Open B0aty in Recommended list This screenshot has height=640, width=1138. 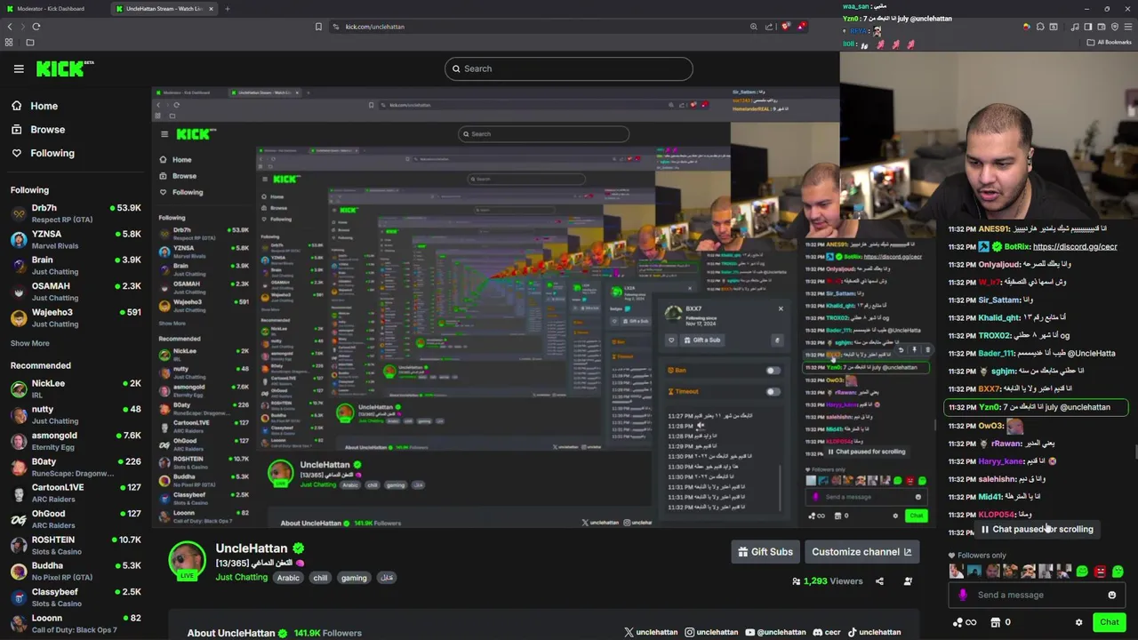[76, 467]
